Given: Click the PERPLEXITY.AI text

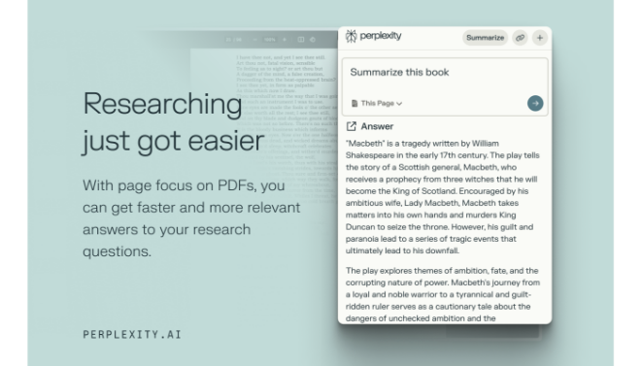Looking at the screenshot, I should tap(132, 335).
